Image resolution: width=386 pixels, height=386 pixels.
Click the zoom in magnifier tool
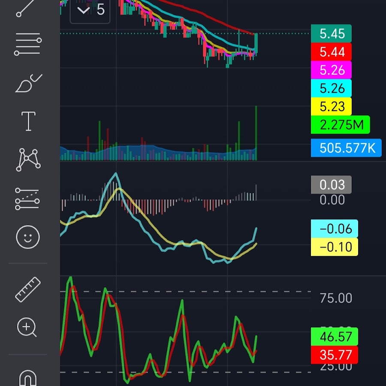pos(27,328)
